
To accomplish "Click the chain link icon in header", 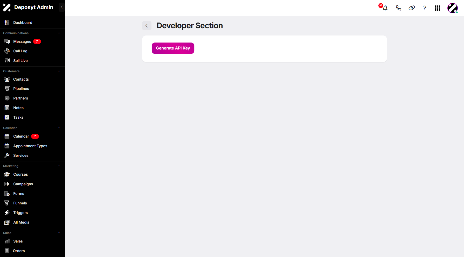I will pyautogui.click(x=412, y=8).
